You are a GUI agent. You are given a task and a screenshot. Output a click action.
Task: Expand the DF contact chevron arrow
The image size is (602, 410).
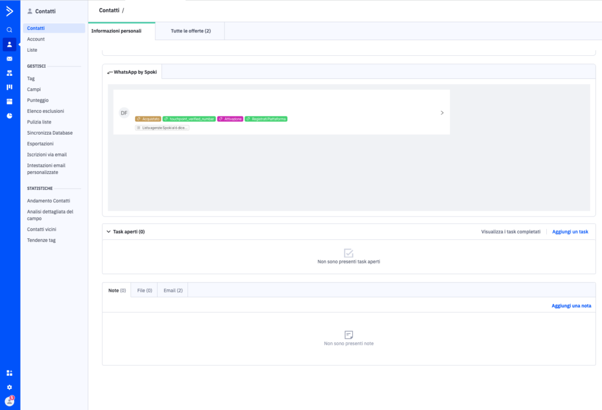tap(442, 112)
